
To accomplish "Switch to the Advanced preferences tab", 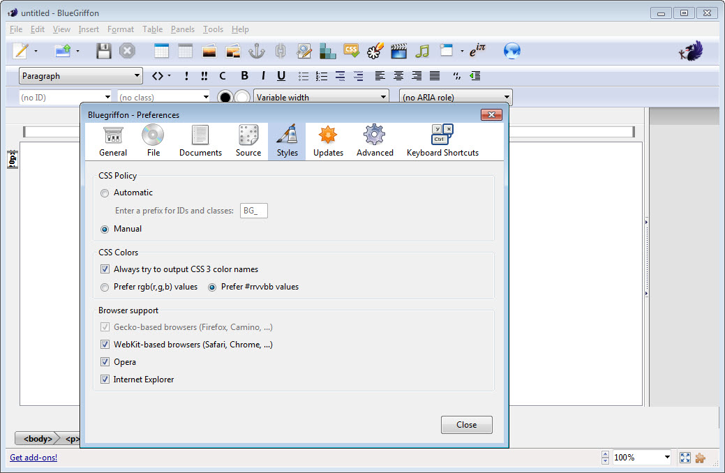I will [375, 141].
